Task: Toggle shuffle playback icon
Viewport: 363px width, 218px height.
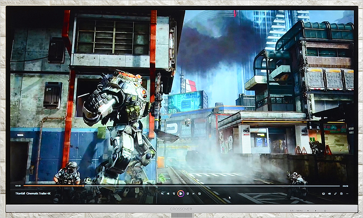Action: point(162,194)
